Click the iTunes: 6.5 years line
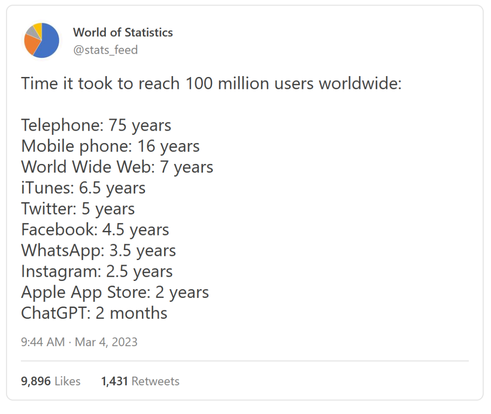491x414 pixels. click(x=83, y=188)
